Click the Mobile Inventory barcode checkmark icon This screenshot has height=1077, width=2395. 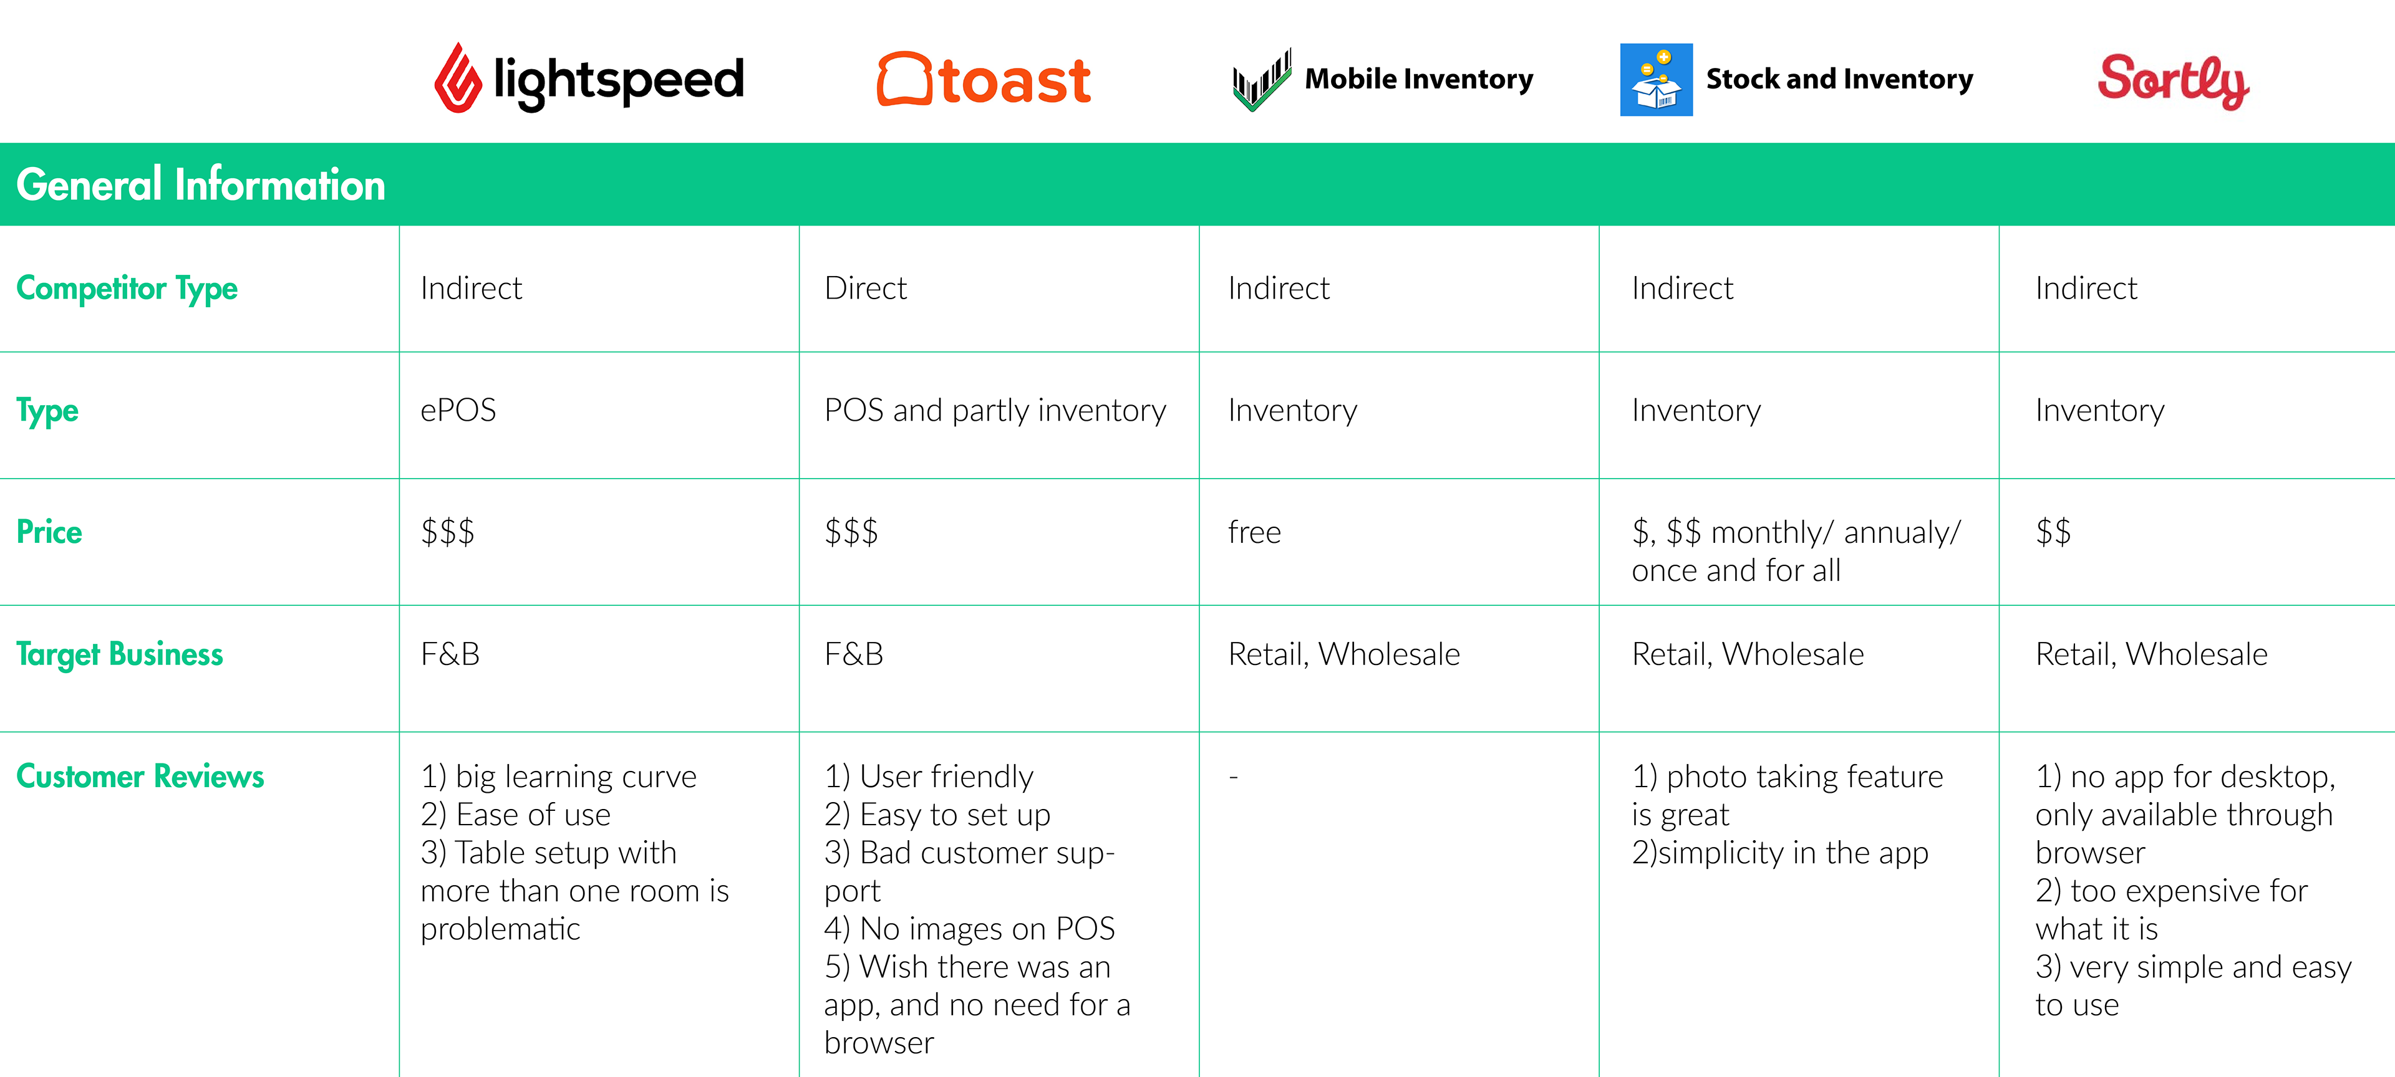[1262, 80]
